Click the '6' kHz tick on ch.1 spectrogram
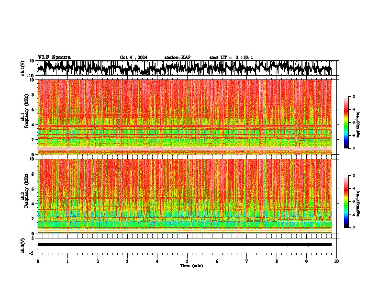 pyautogui.click(x=33, y=110)
